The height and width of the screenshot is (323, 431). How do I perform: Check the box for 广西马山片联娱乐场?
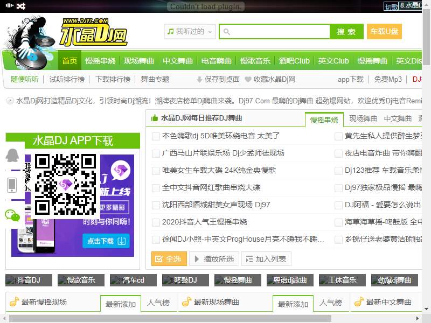156,153
